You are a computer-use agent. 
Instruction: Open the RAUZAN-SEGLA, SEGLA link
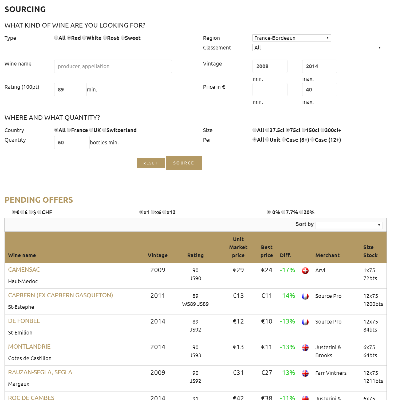coord(40,372)
